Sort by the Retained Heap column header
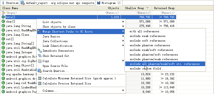 coord(164,8)
